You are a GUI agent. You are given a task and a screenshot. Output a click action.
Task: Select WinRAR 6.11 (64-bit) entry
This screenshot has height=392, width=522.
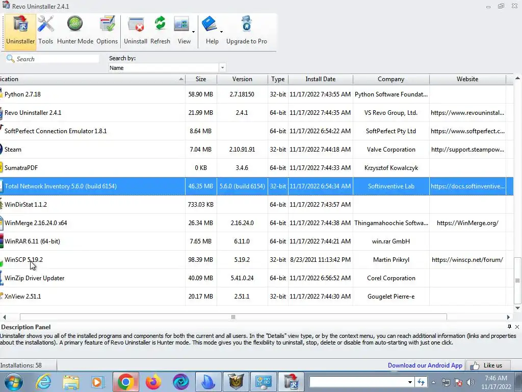tap(256, 241)
